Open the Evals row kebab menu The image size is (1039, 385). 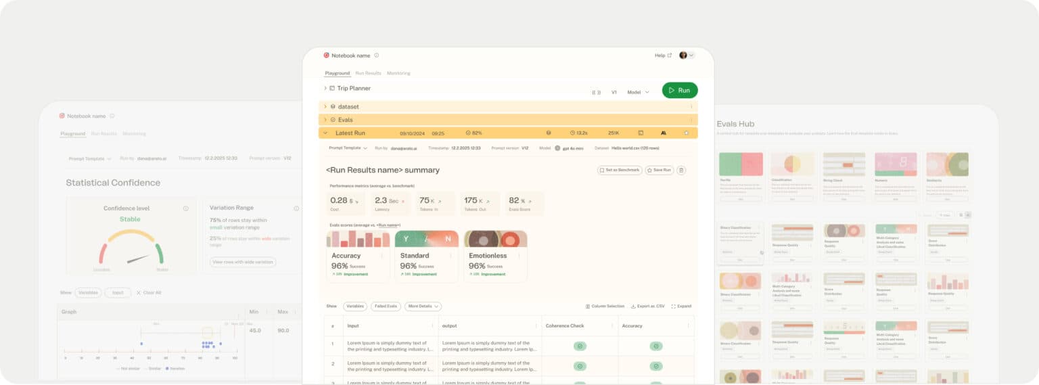pyautogui.click(x=691, y=120)
